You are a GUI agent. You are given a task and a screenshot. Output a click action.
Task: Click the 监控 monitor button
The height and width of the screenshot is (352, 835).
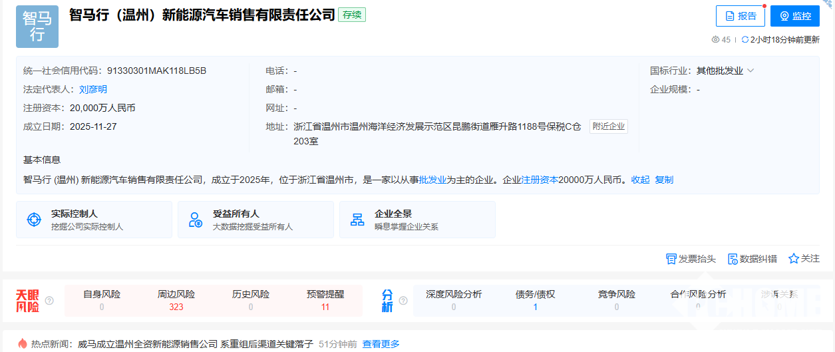(794, 16)
